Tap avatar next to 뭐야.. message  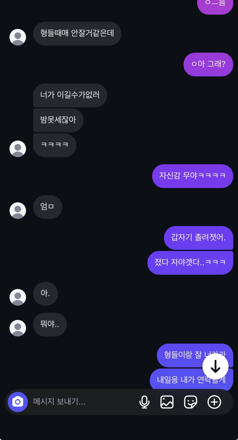(x=18, y=328)
